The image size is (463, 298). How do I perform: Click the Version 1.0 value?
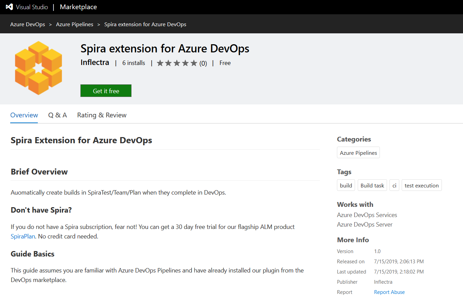(x=377, y=251)
